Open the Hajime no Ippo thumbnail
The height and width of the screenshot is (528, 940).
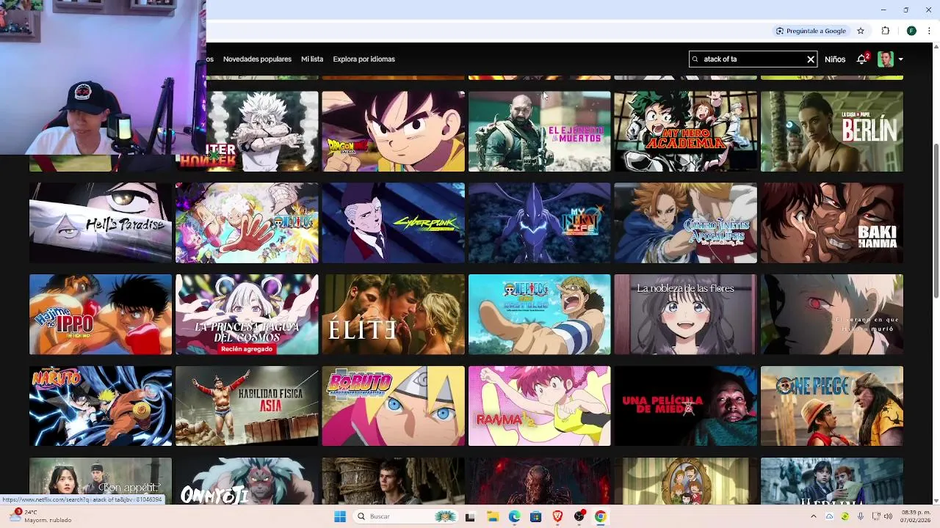click(x=101, y=315)
